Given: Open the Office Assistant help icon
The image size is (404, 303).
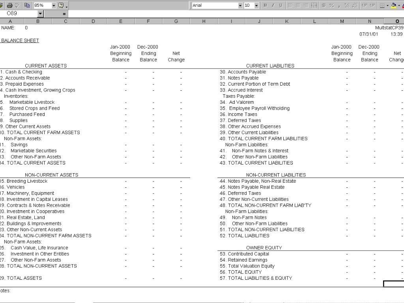Looking at the screenshot, I should 61,5.
